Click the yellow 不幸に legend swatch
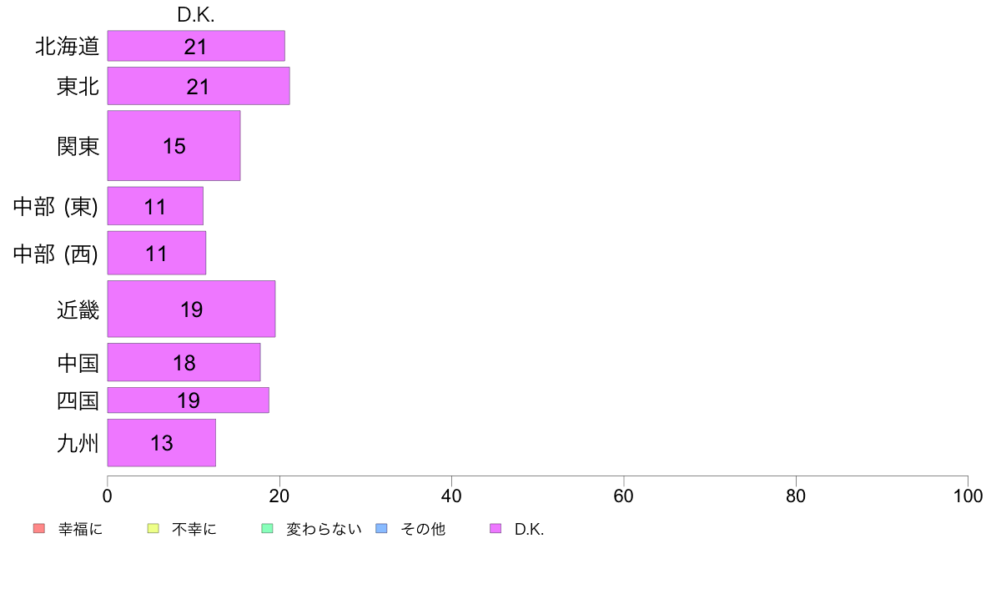 pyautogui.click(x=153, y=528)
